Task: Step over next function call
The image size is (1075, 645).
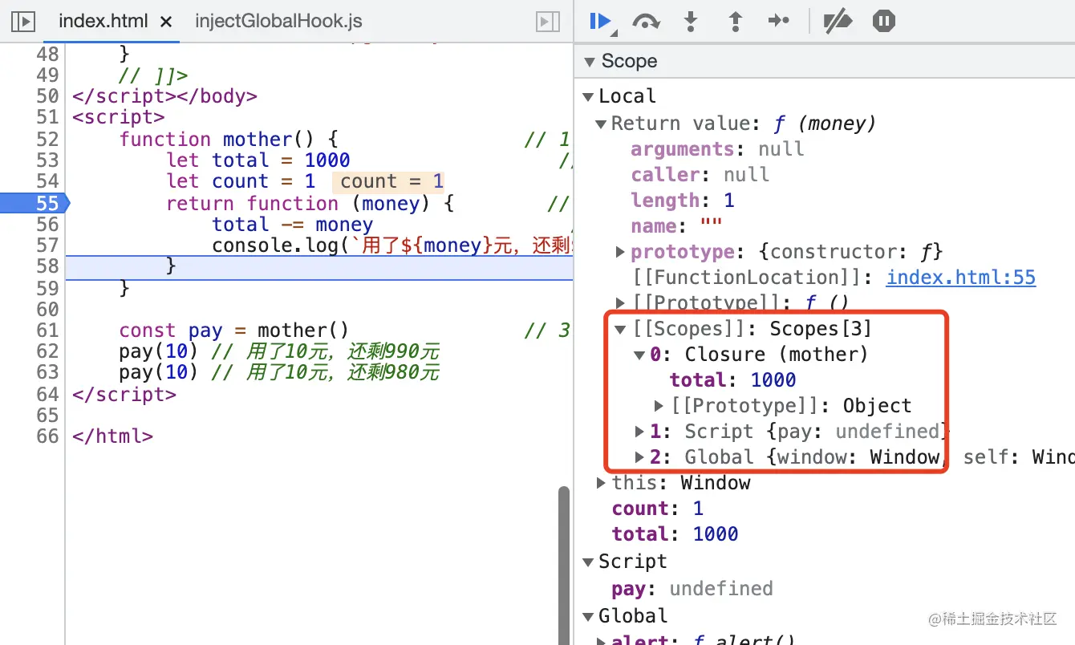Action: (x=646, y=22)
